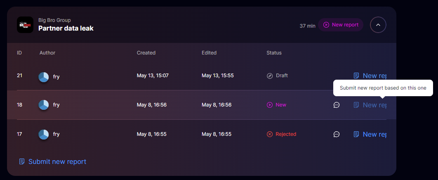Click the ID column header
Viewport: 438px width, 180px height.
(19, 53)
